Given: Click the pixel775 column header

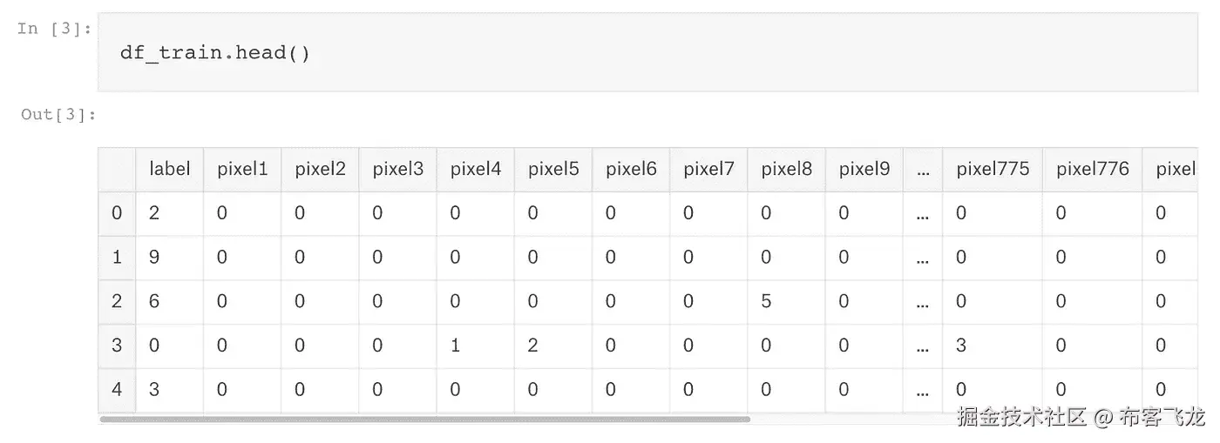Looking at the screenshot, I should pyautogui.click(x=993, y=169).
